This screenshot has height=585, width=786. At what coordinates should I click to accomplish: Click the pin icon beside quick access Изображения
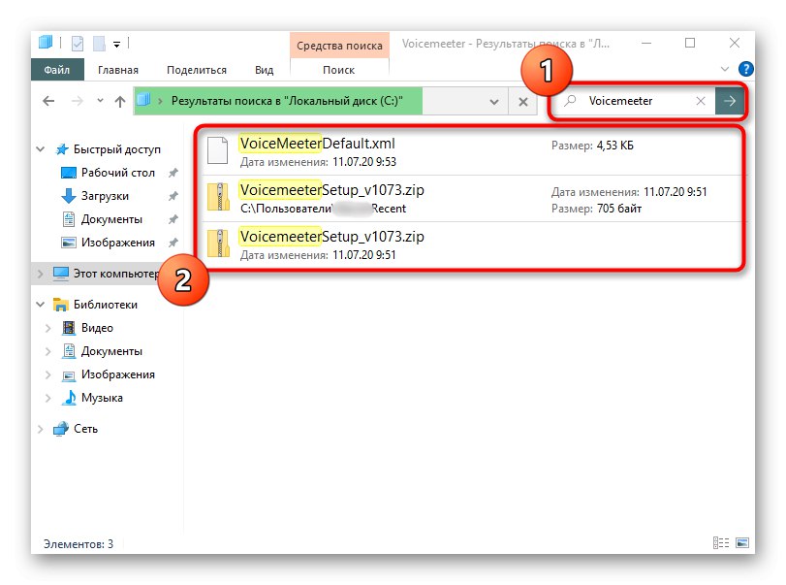pyautogui.click(x=173, y=243)
